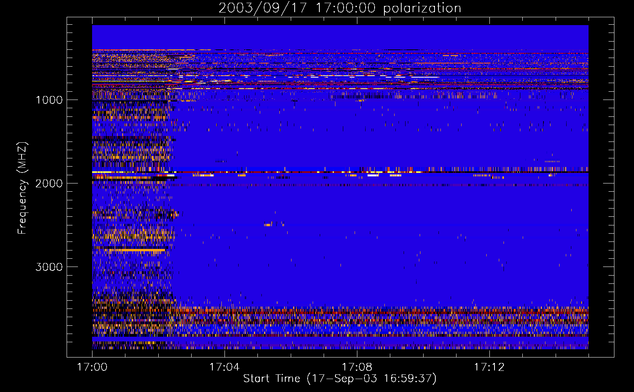The image size is (634, 392).
Task: Click the 17:00 time tick label
Action: click(x=92, y=367)
